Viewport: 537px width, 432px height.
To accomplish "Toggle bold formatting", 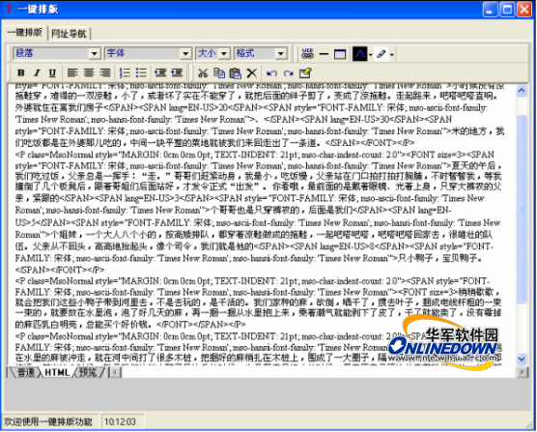I will click(21, 72).
